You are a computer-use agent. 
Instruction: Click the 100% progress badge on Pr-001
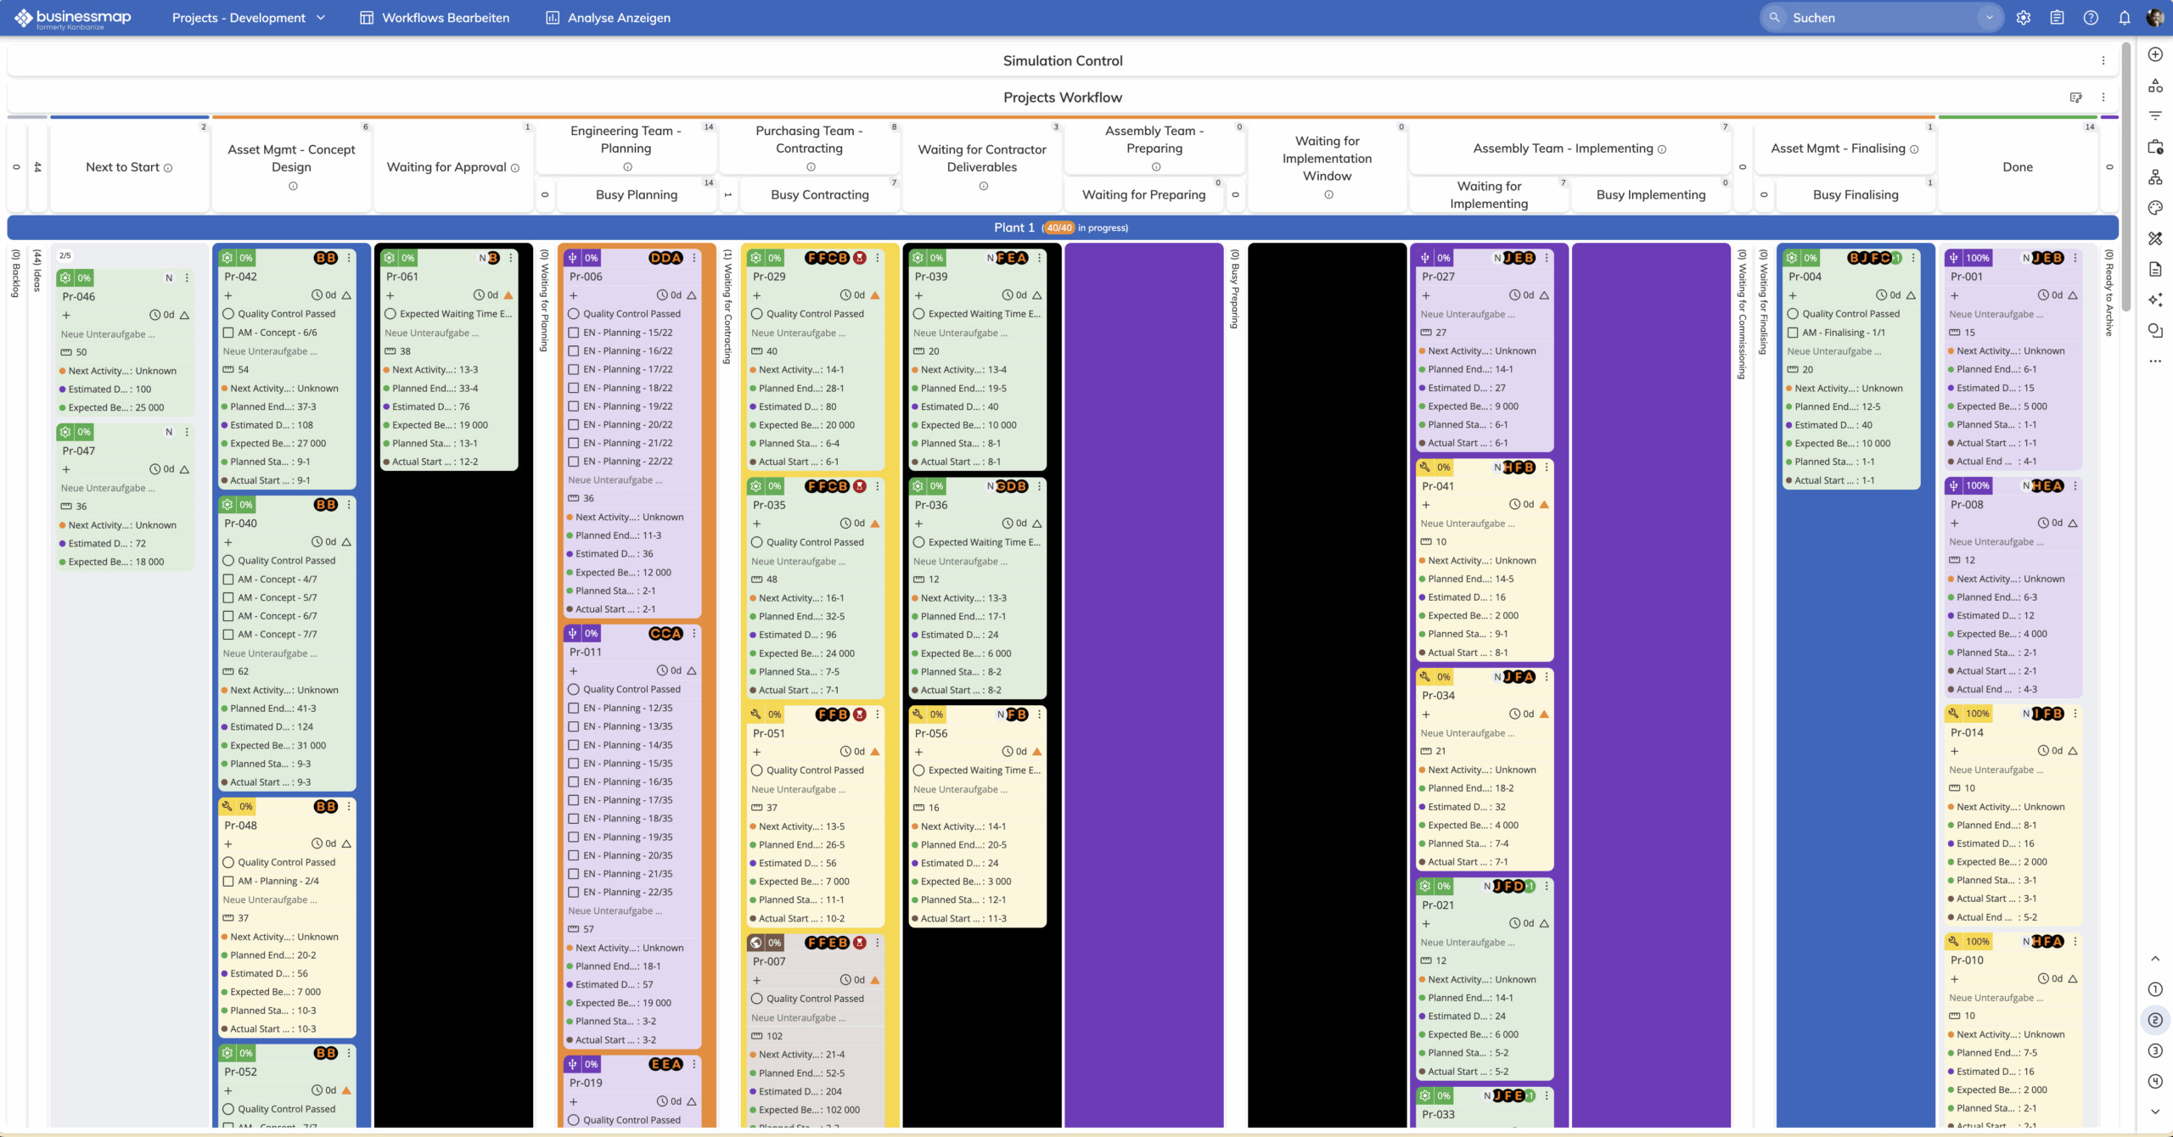coord(1977,258)
